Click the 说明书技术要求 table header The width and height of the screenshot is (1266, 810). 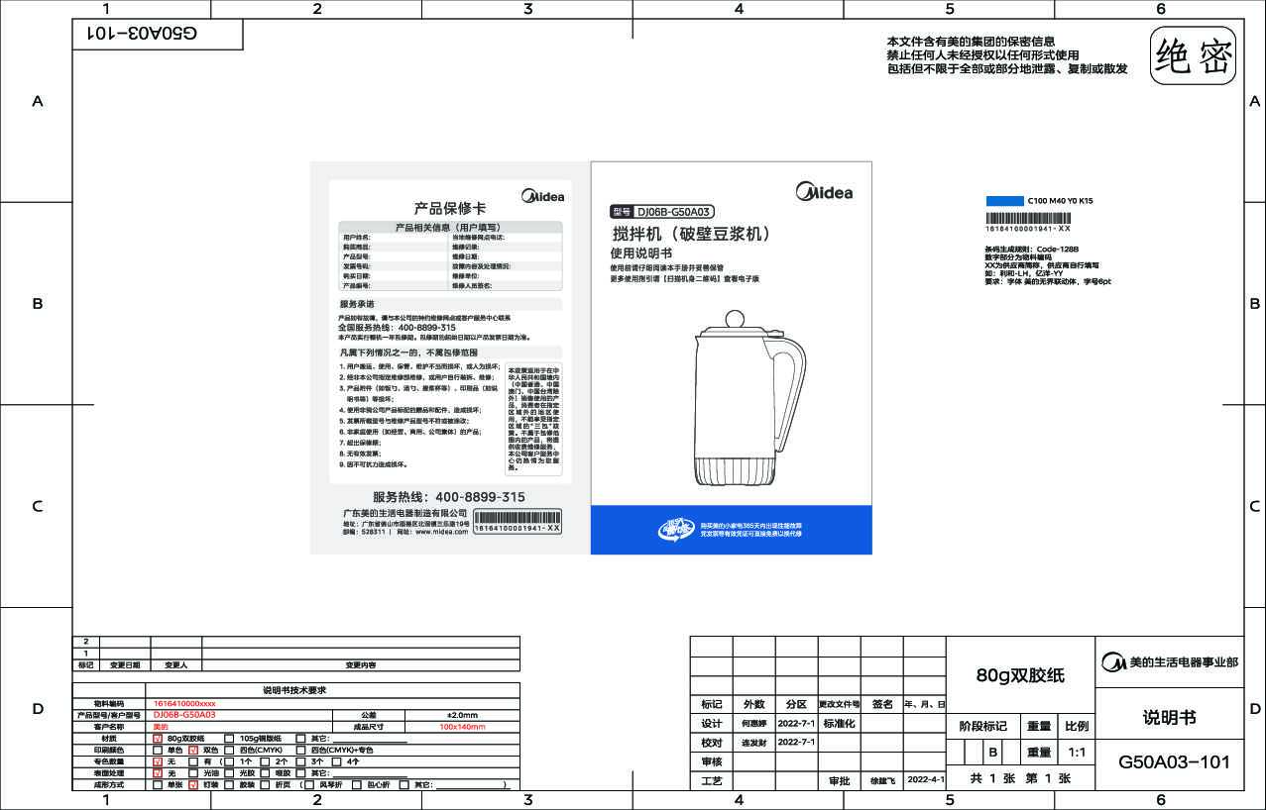[x=293, y=690]
